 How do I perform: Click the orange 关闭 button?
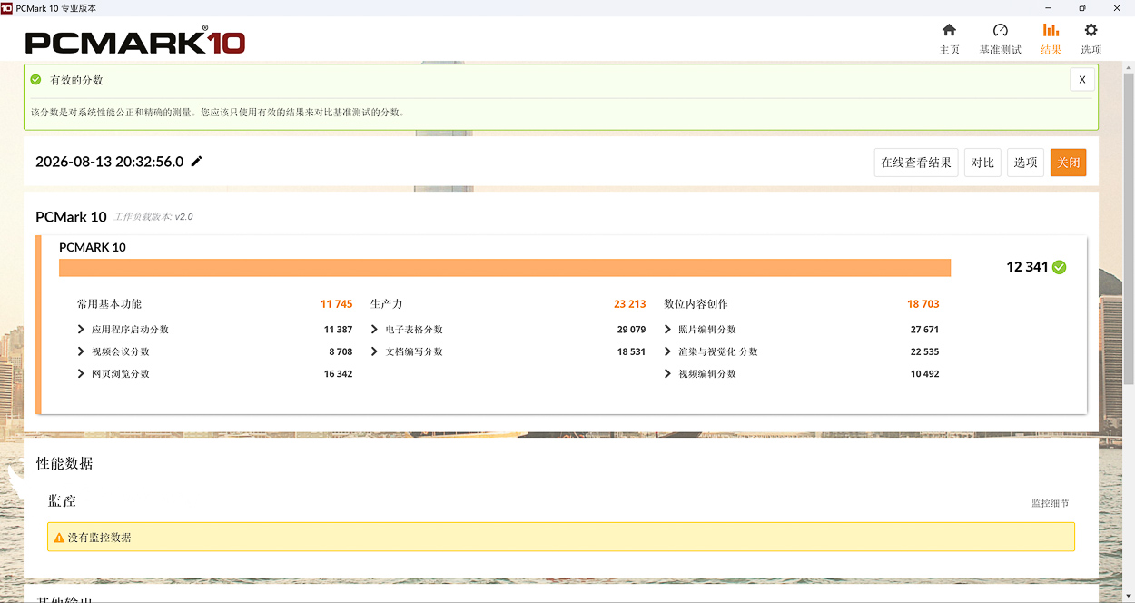click(x=1068, y=163)
